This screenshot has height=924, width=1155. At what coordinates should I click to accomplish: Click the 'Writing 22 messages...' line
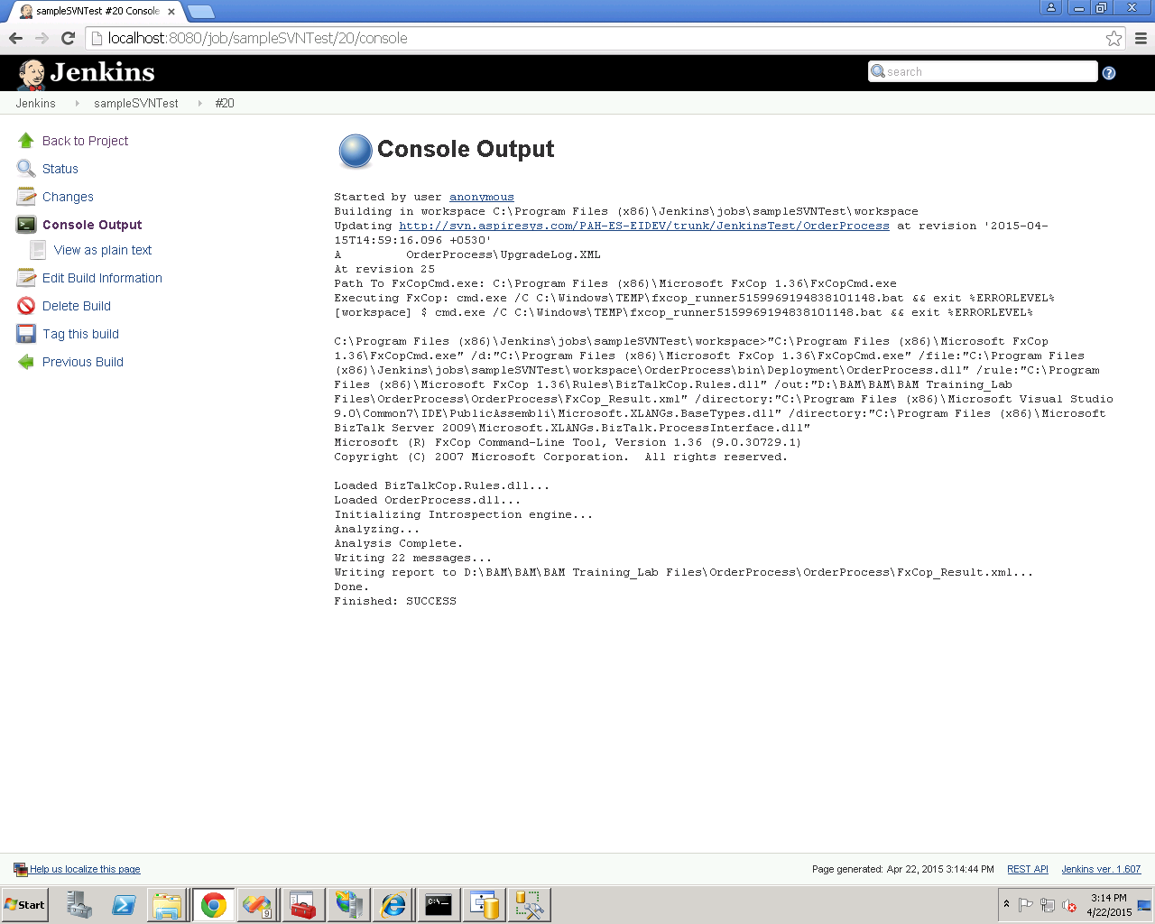coord(413,558)
